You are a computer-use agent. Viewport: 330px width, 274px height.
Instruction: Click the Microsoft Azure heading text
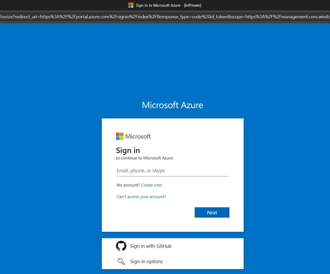(x=172, y=105)
